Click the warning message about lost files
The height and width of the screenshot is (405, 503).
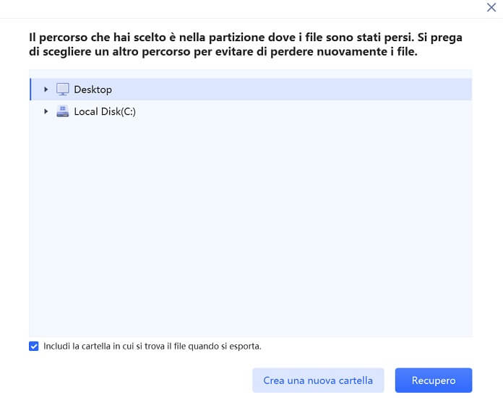click(x=246, y=44)
